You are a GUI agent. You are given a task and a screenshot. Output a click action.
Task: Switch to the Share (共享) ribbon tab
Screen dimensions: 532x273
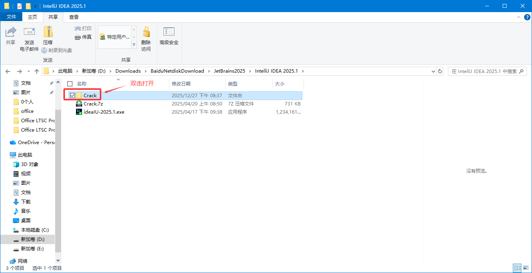pyautogui.click(x=53, y=17)
